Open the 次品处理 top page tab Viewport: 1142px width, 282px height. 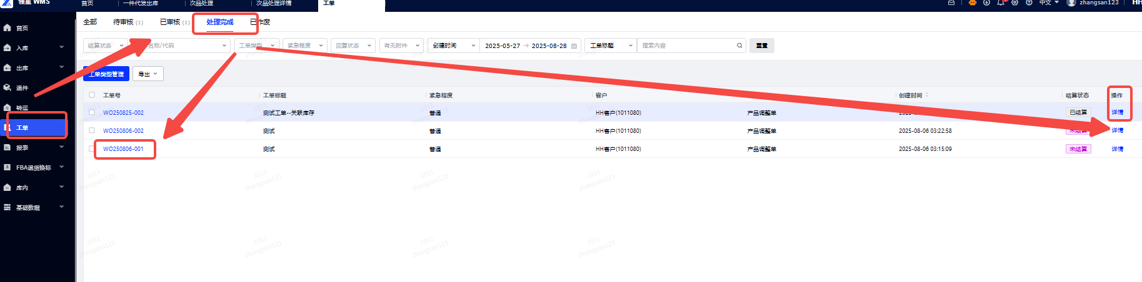(x=202, y=3)
